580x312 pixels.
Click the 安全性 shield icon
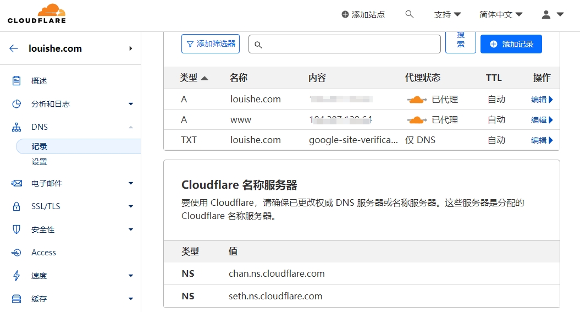tap(16, 229)
